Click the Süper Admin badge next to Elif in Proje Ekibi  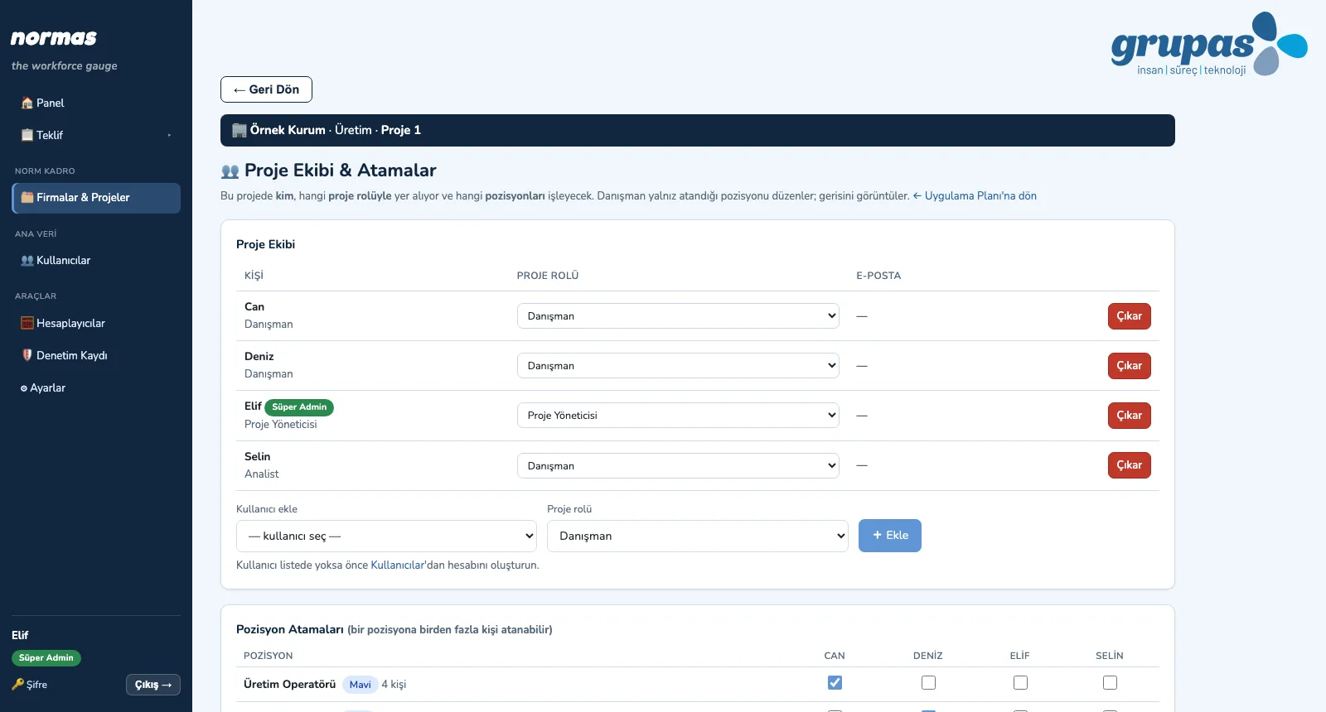299,407
